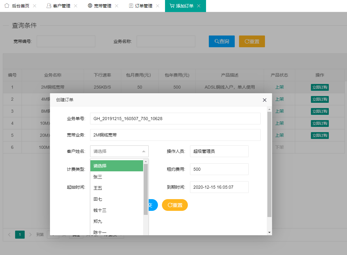
Task: Choose customer 田七 from the list
Action: pyautogui.click(x=117, y=199)
